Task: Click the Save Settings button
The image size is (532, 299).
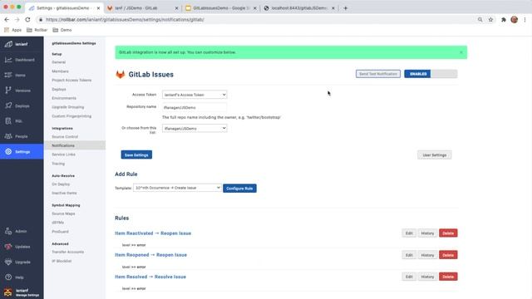Action: coord(136,155)
